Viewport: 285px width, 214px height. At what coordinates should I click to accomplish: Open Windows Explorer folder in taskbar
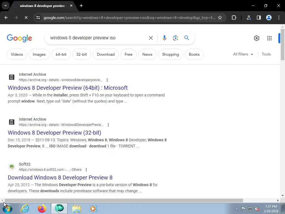pyautogui.click(x=77, y=208)
